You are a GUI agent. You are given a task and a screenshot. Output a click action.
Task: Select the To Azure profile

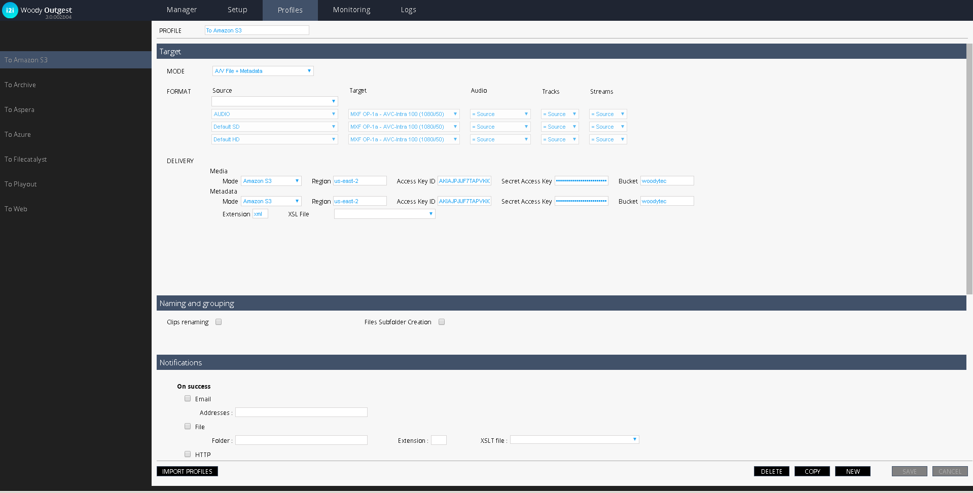pyautogui.click(x=76, y=134)
